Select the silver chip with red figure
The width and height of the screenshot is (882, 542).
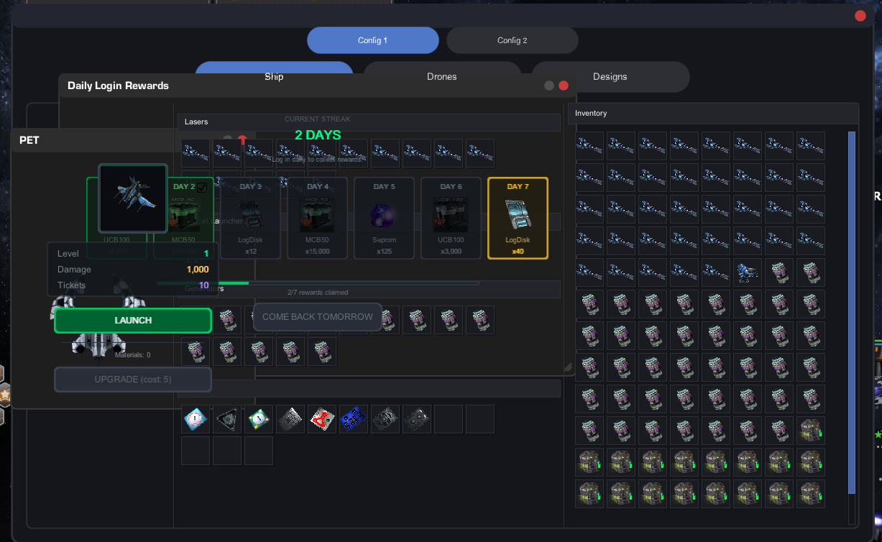pos(322,419)
